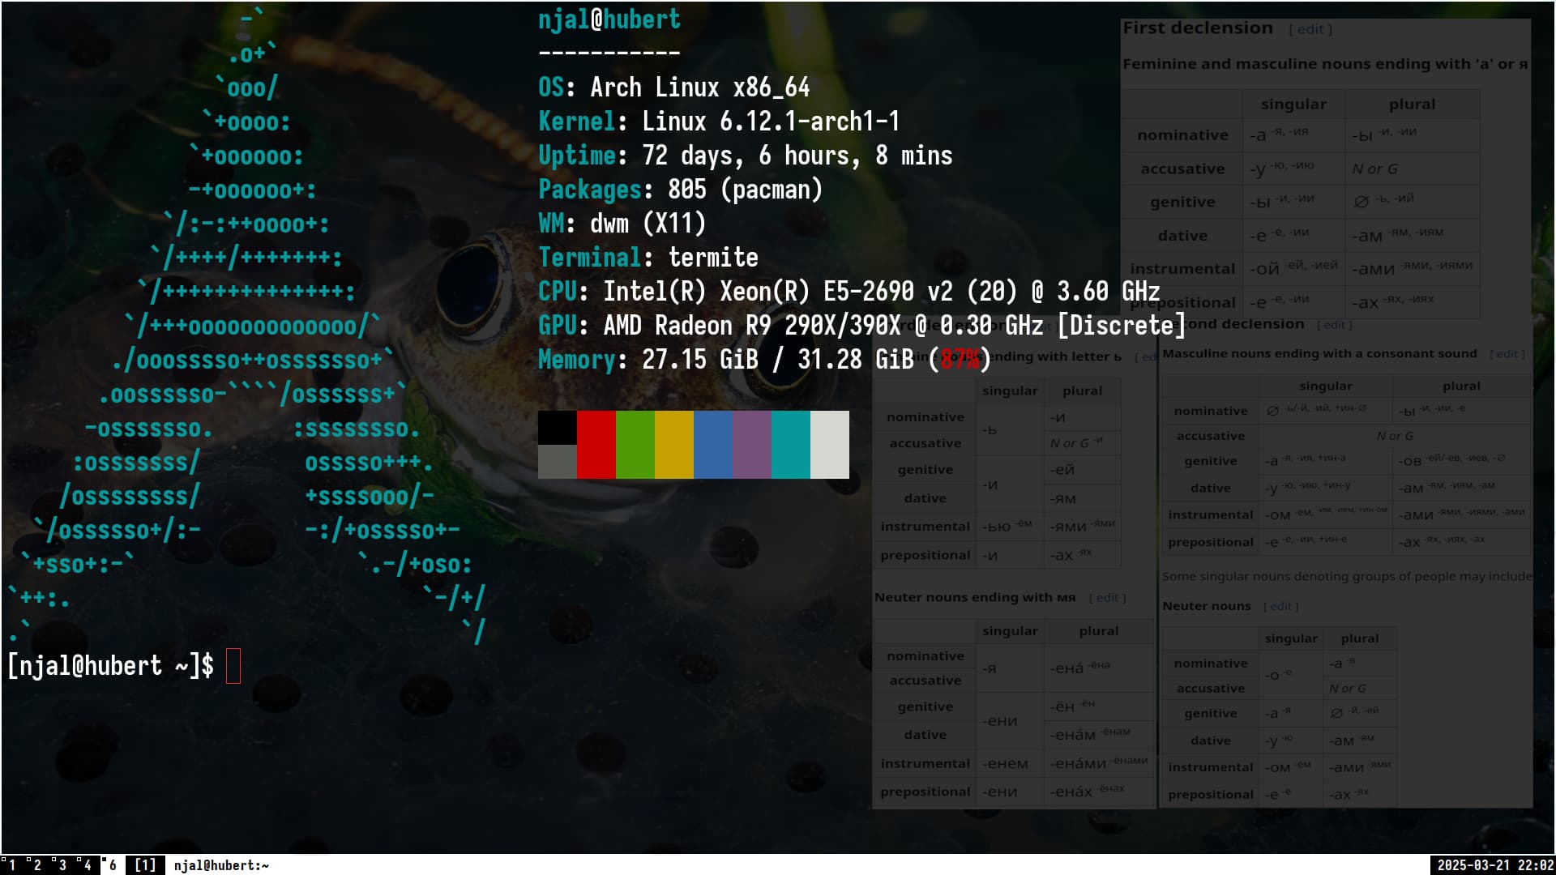Open edit link beside Second declension
Screen dimensions: 1556x875
coord(1335,325)
